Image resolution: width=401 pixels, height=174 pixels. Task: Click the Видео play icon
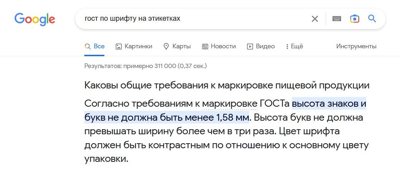[250, 47]
